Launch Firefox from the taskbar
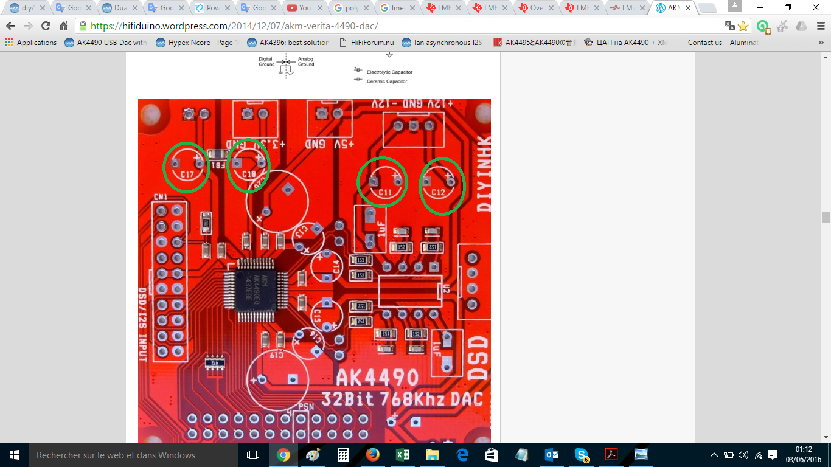Viewport: 831px width, 467px height. 372,455
